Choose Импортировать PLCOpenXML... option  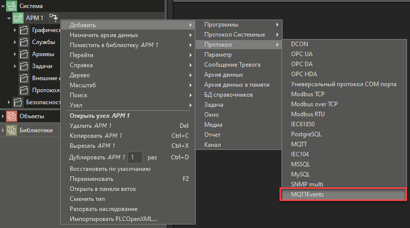click(113, 219)
